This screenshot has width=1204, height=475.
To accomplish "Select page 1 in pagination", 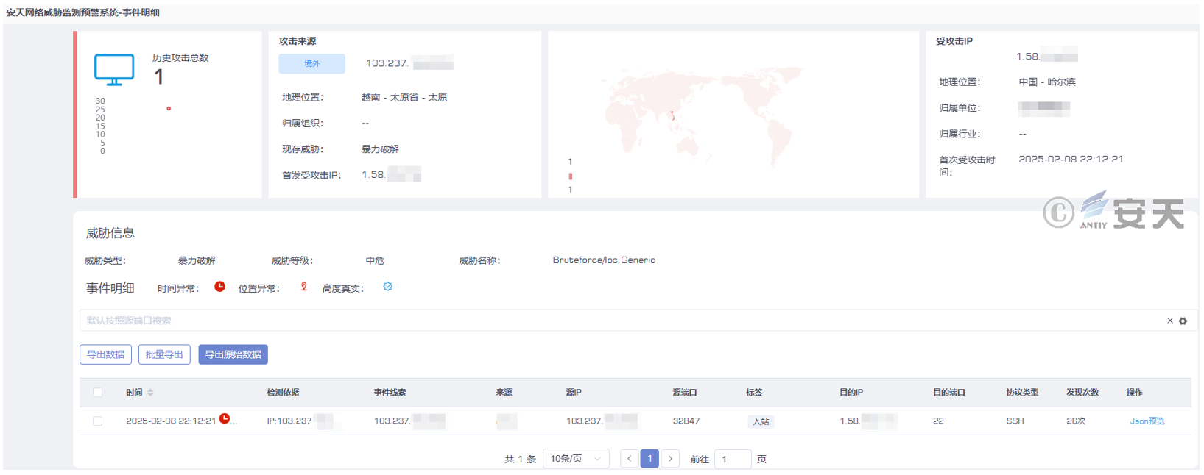I will point(649,459).
